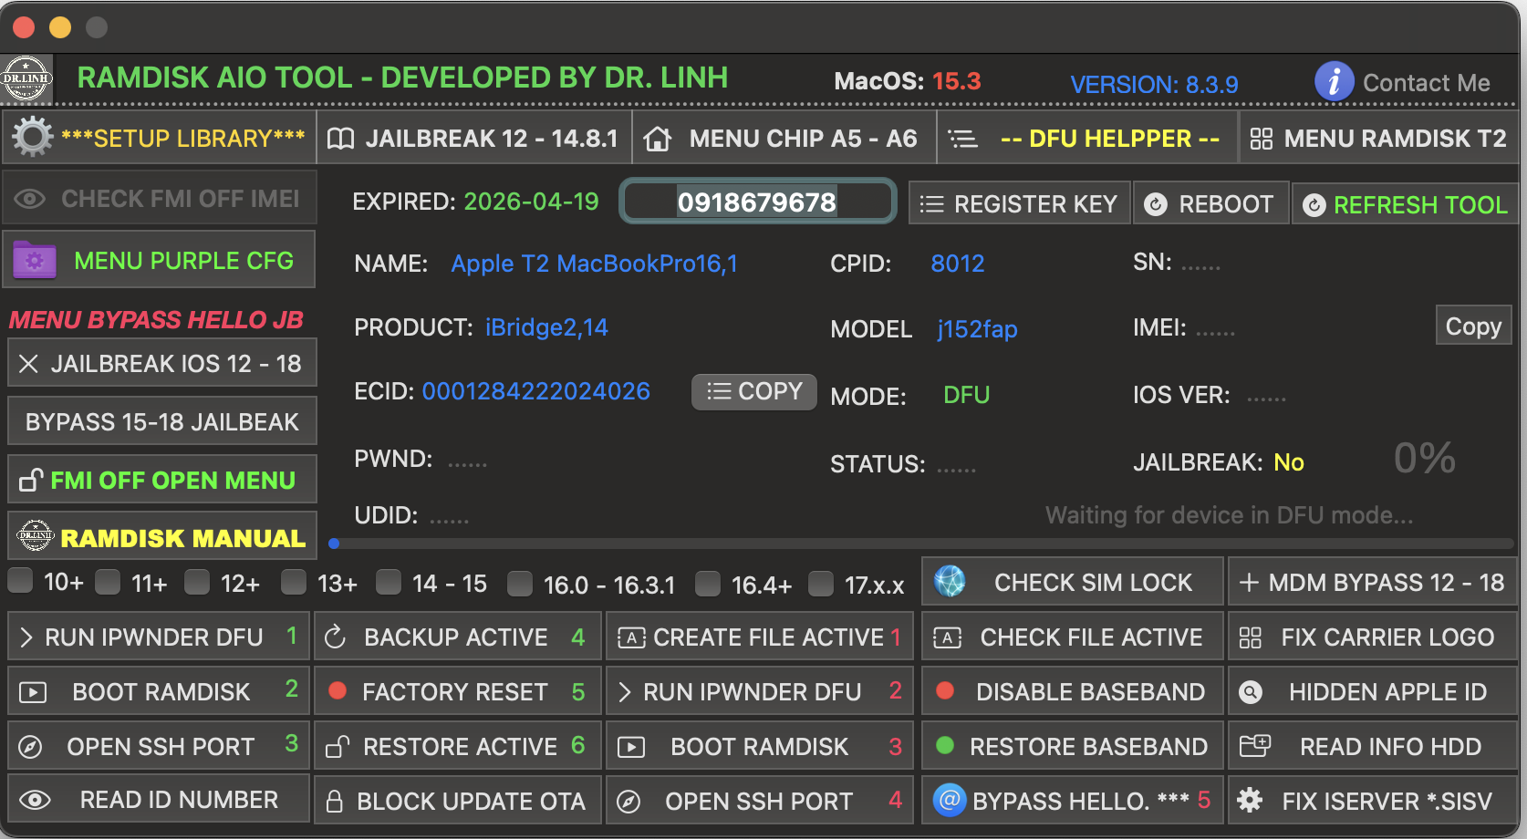
Task: Click the Contact Me link
Action: [1426, 83]
